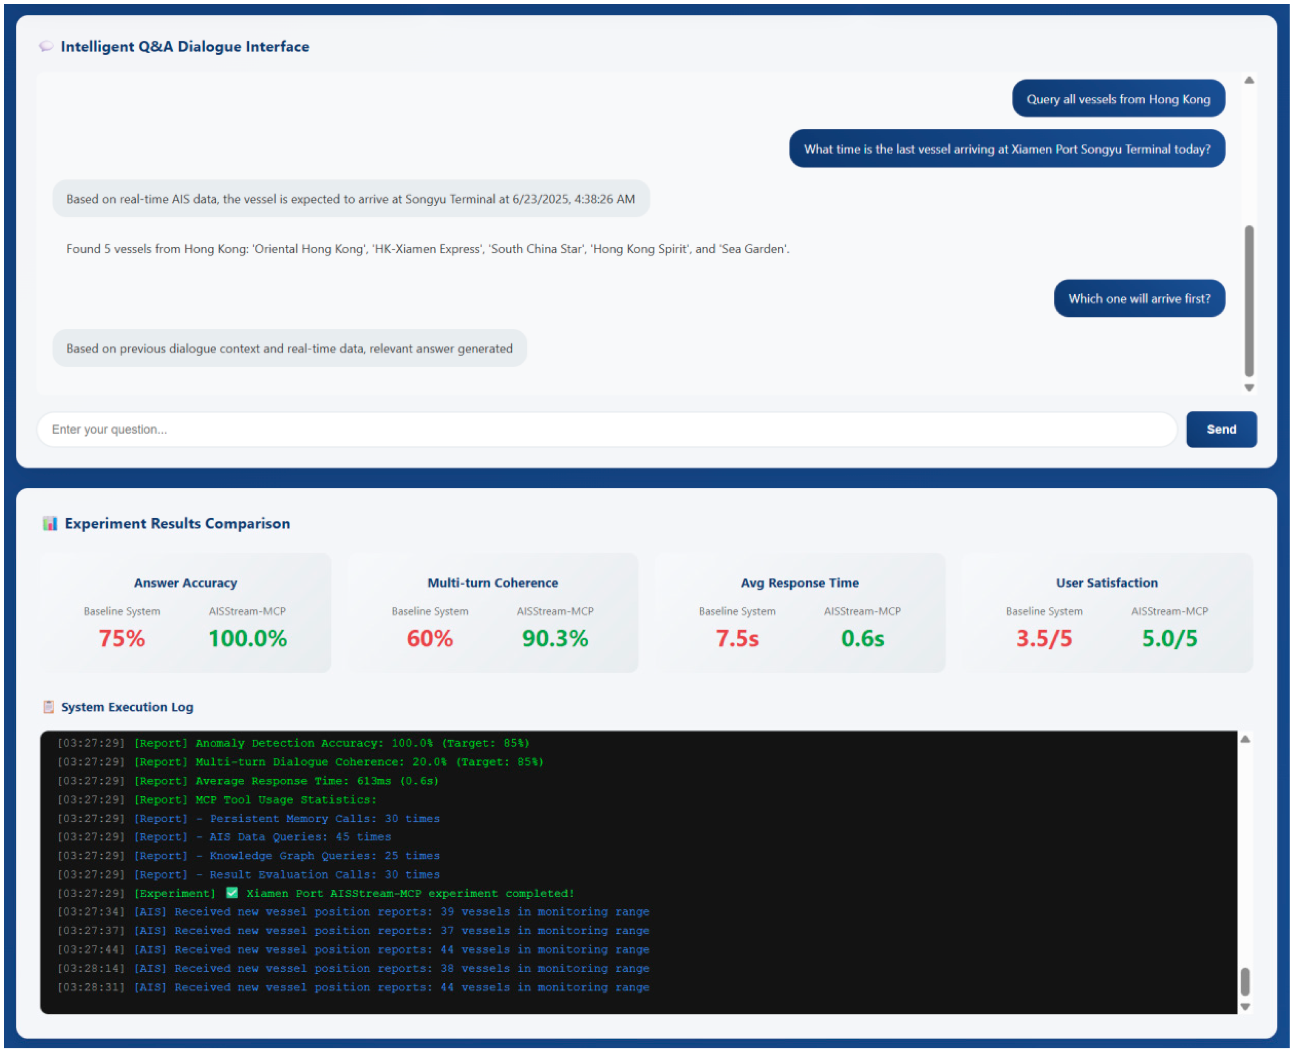Click the bar chart icon next to Experiment Results

(50, 523)
